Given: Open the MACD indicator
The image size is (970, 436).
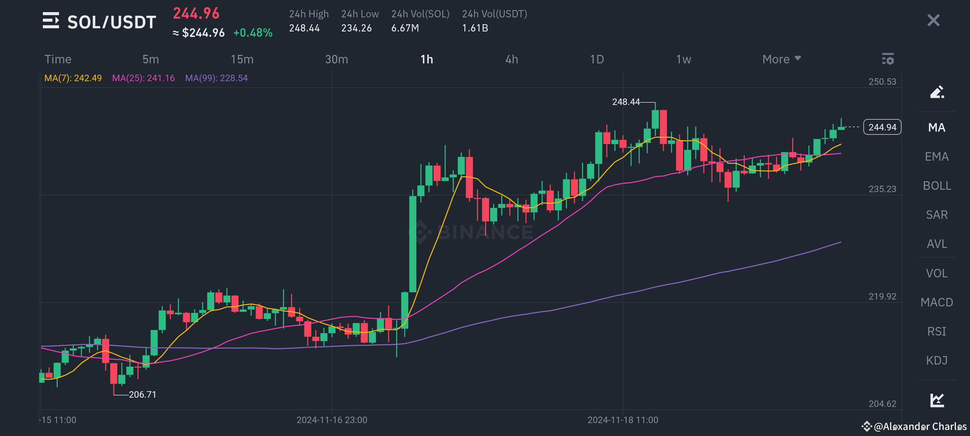Looking at the screenshot, I should 937,302.
